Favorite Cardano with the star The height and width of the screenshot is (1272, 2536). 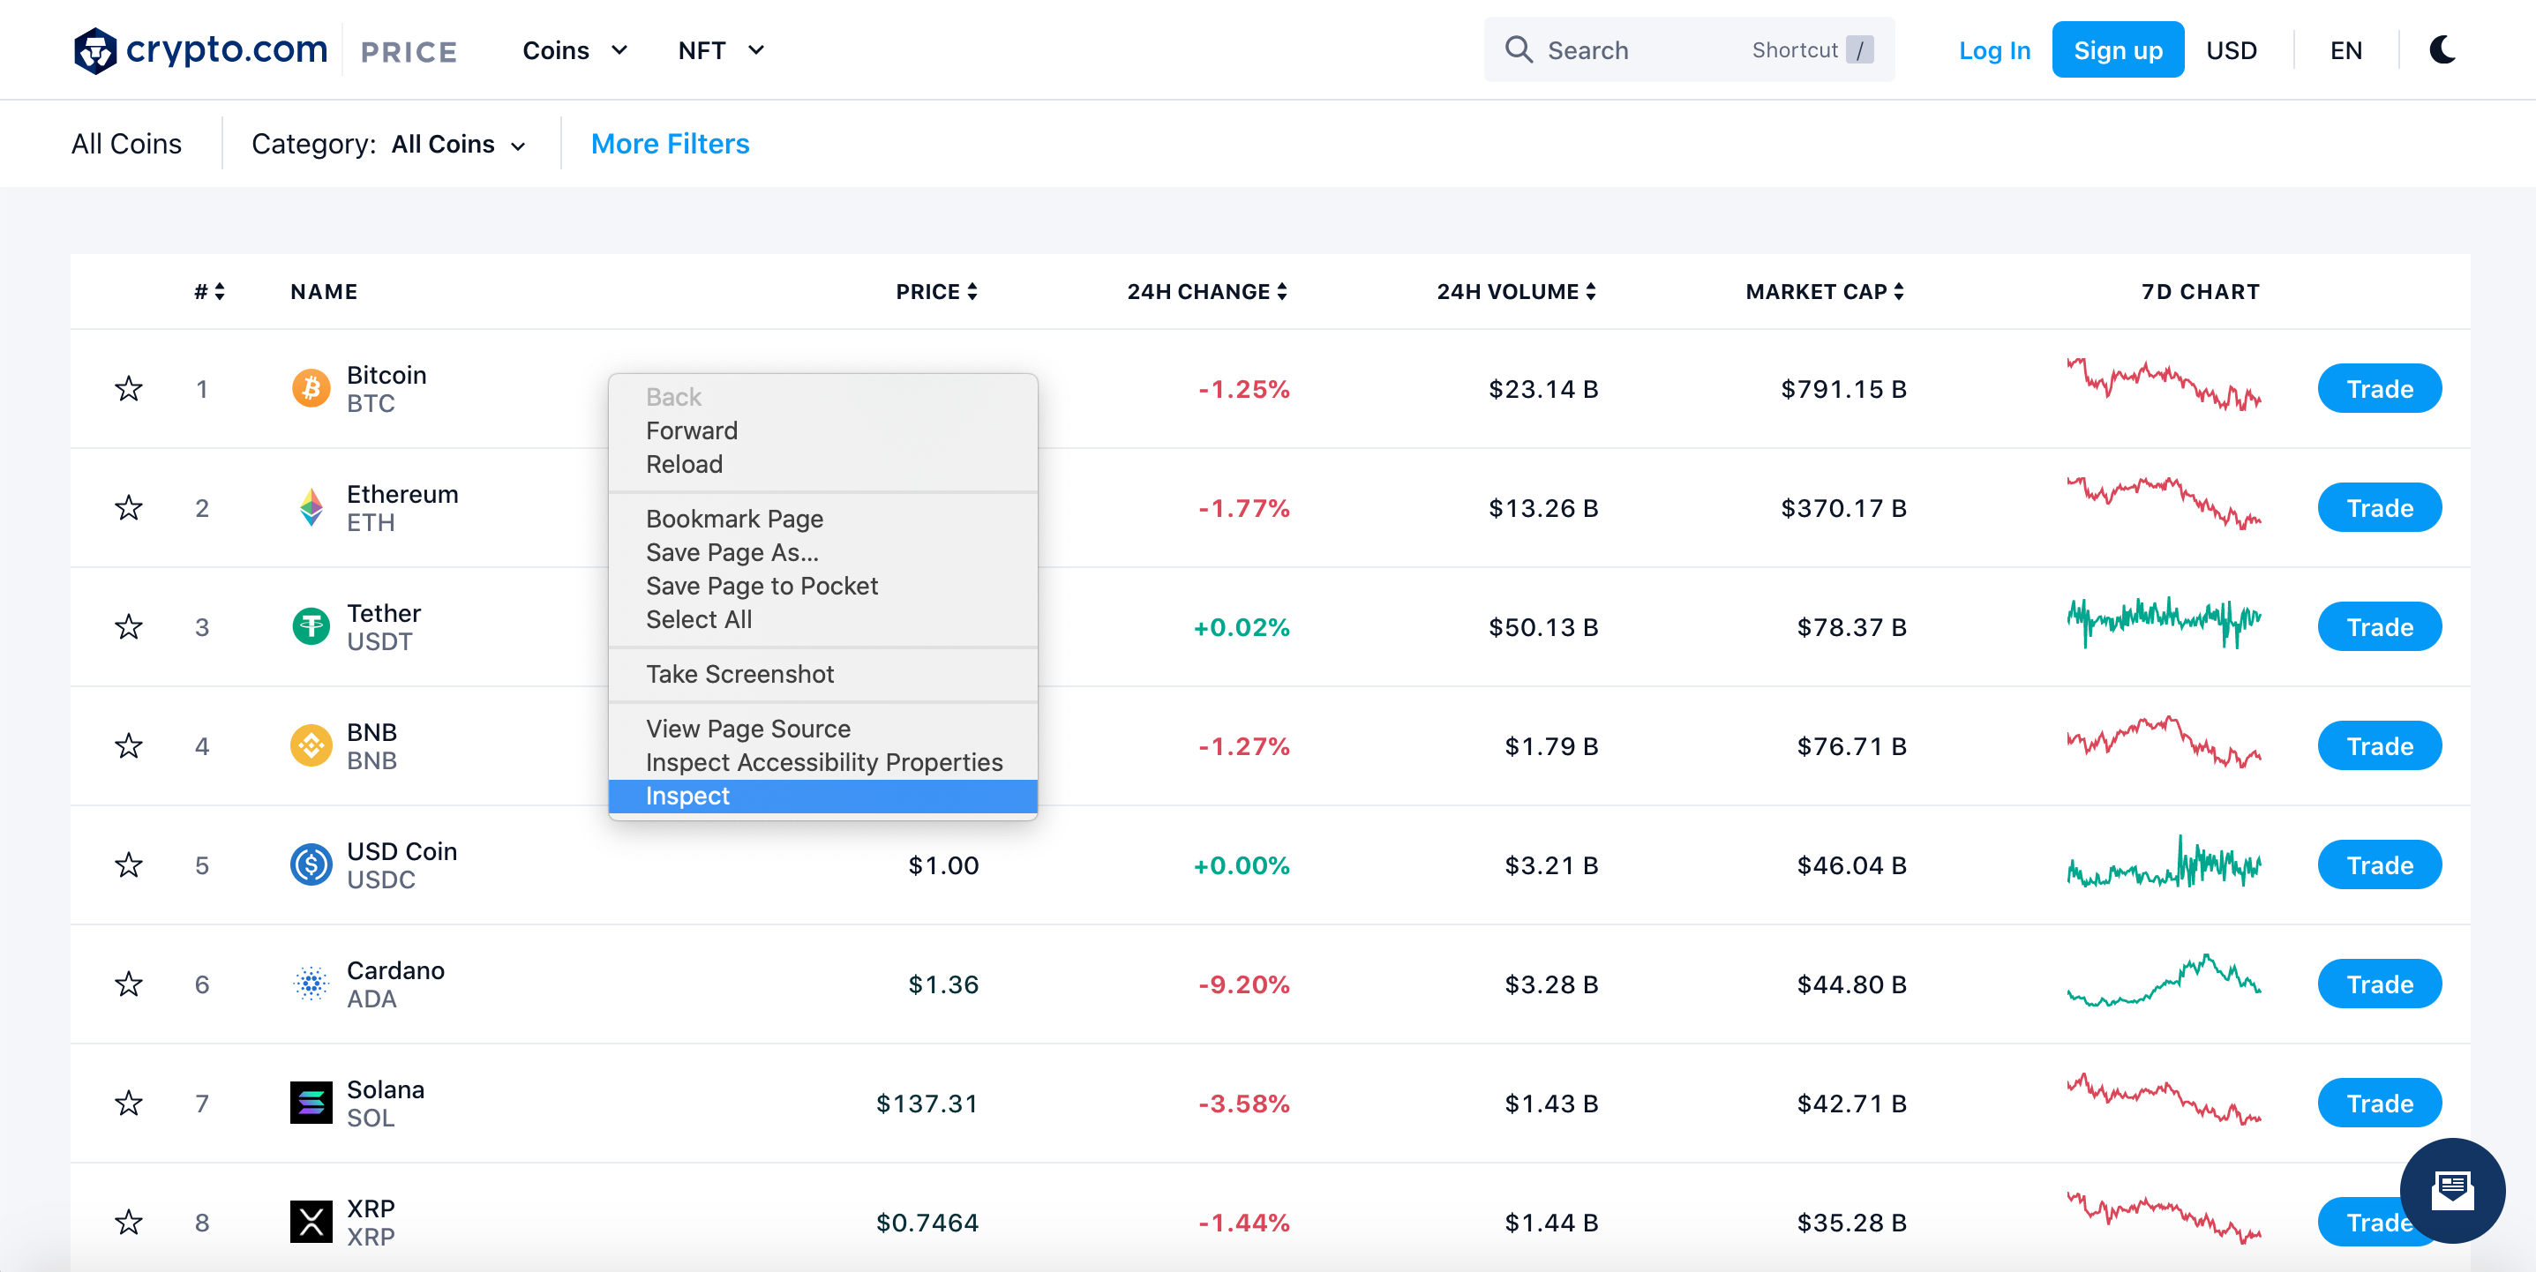click(x=128, y=984)
